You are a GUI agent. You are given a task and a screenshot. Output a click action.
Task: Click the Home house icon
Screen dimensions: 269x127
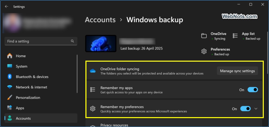10,56
